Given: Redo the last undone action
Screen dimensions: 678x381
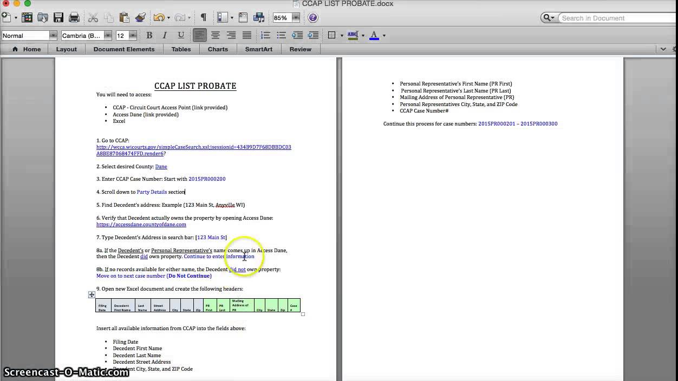Looking at the screenshot, I should click(179, 17).
